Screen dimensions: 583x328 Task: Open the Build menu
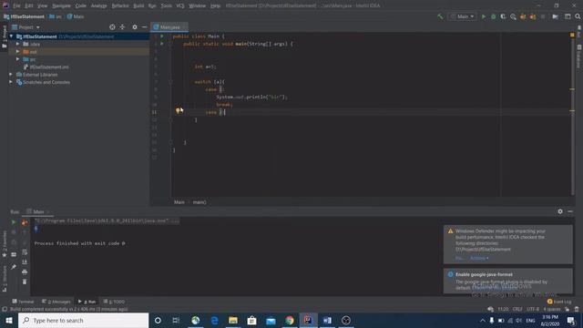(138, 5)
